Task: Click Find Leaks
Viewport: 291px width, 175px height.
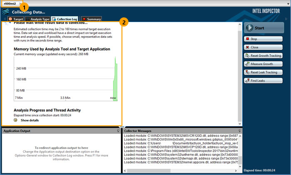Action: click(x=264, y=80)
